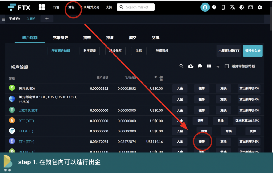Open the help question mark icon
This screenshot has width=273, height=174.
(214, 7)
